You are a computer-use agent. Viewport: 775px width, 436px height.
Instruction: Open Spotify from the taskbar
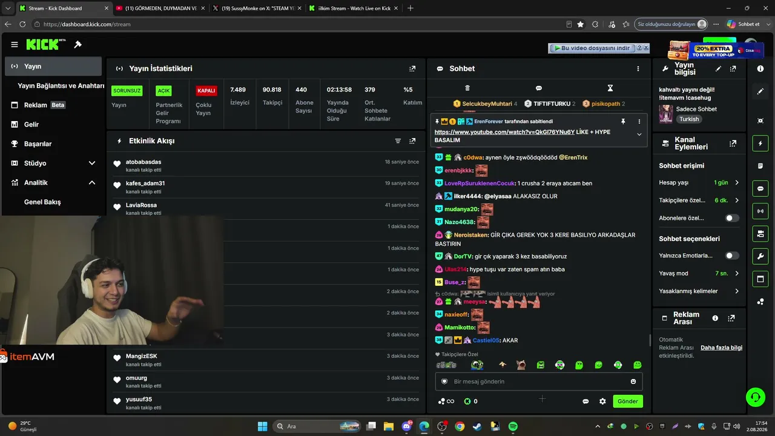[513, 426]
